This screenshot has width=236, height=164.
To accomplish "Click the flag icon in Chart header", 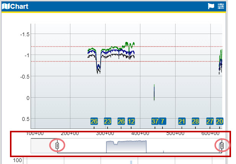I will (211, 6).
